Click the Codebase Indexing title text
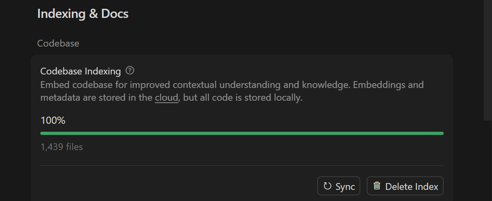Screen dimensions: 492x201 click(x=81, y=71)
